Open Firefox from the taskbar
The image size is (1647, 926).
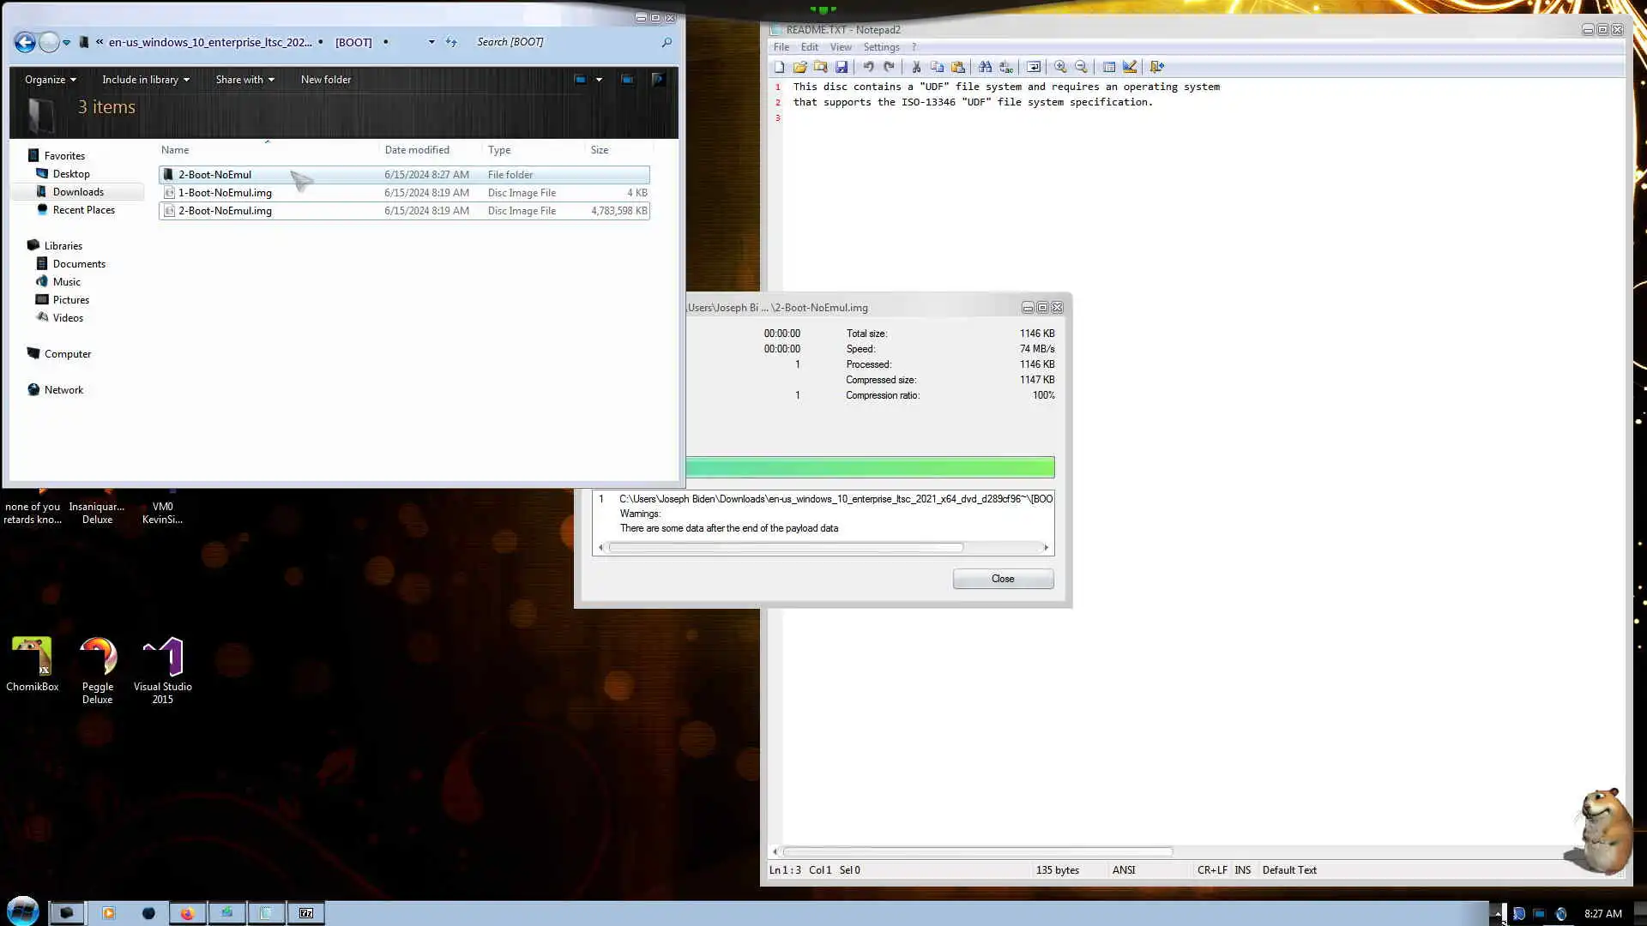coord(187,913)
